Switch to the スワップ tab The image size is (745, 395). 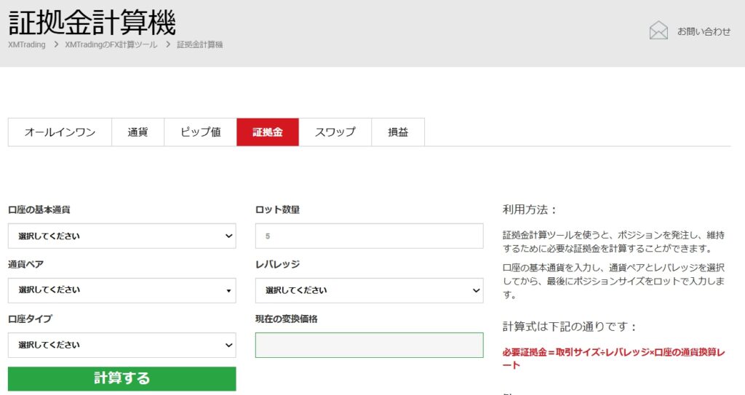(335, 132)
